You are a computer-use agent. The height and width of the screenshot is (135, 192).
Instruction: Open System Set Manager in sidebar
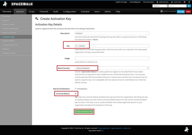(x=16, y=29)
